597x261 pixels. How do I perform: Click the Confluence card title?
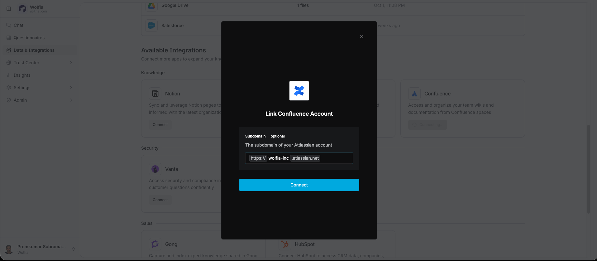click(x=437, y=94)
